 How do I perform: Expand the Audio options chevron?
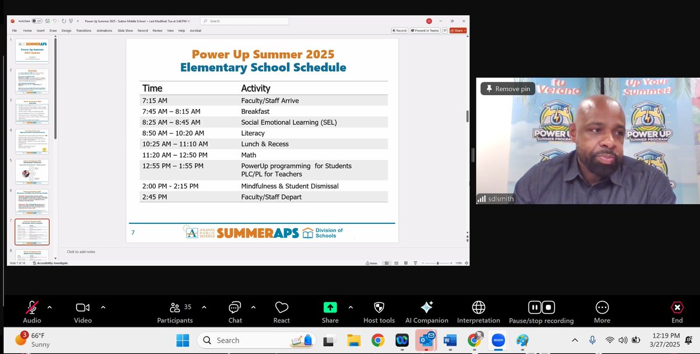pyautogui.click(x=49, y=306)
